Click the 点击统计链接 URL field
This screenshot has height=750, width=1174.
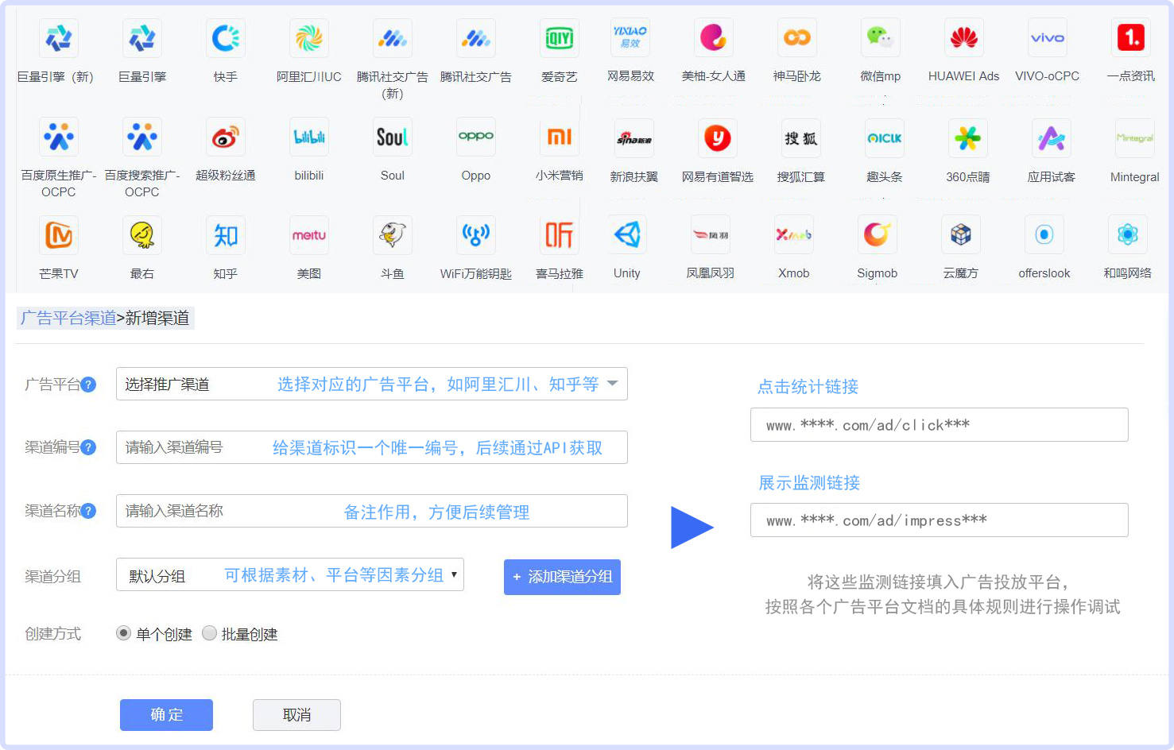(940, 425)
